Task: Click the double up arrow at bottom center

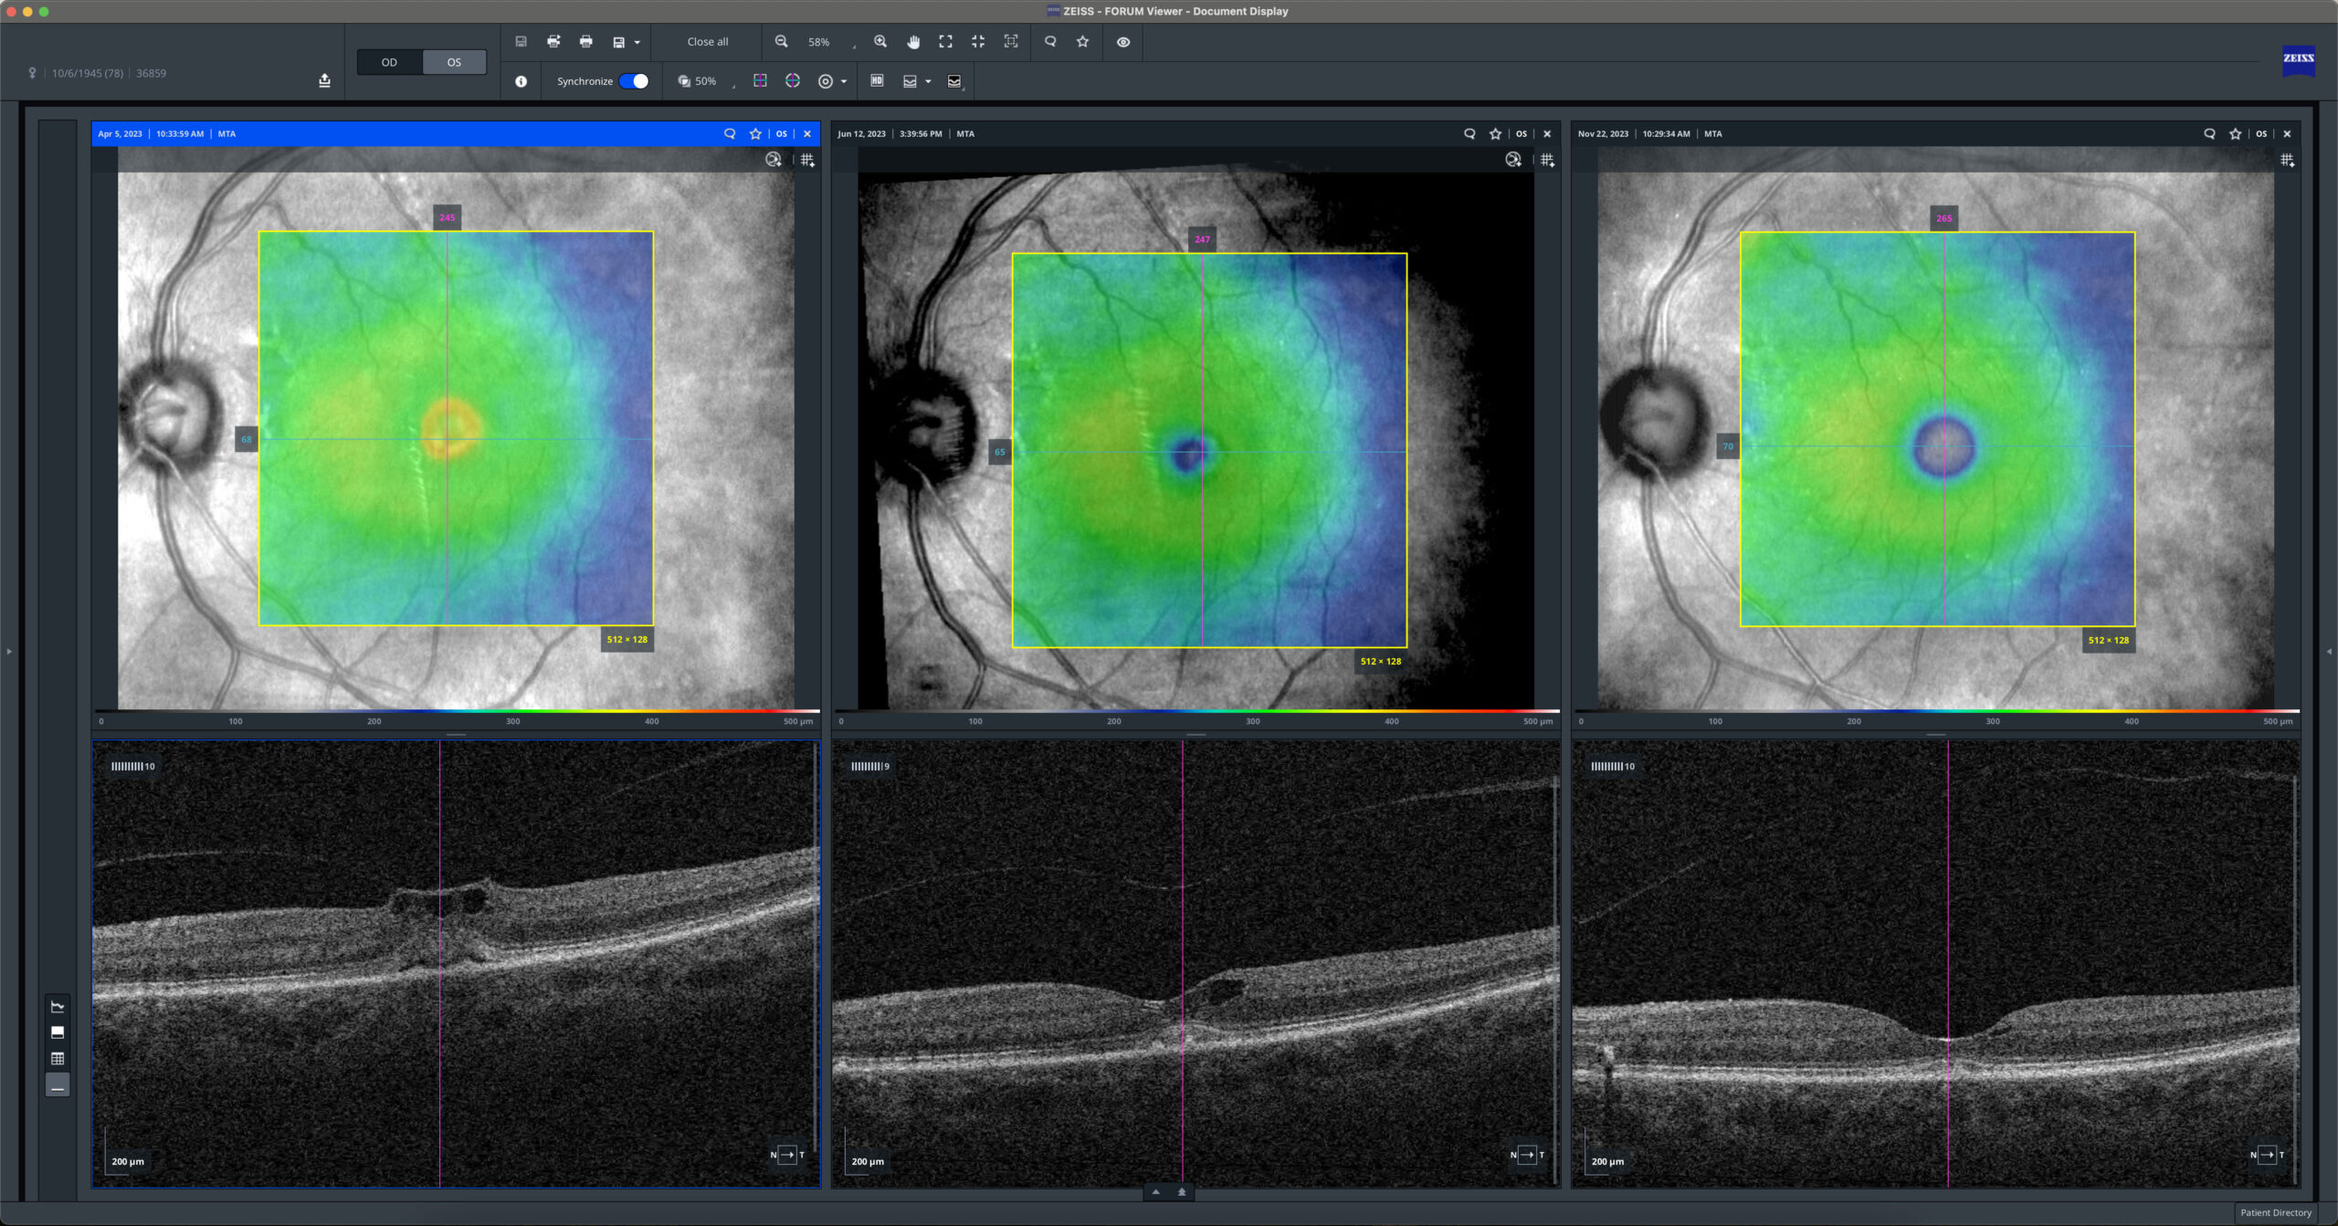Action: click(x=1182, y=1191)
